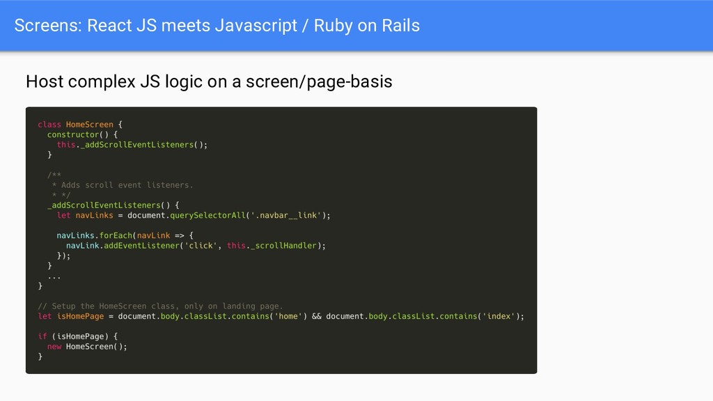The height and width of the screenshot is (401, 713).
Task: Click the 'constructor() {' line
Action: pyautogui.click(x=82, y=134)
